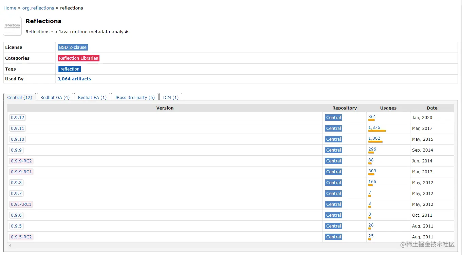Click Central repository badge for 0.9.9-RC2
Image resolution: width=462 pixels, height=255 pixels.
pyautogui.click(x=333, y=161)
